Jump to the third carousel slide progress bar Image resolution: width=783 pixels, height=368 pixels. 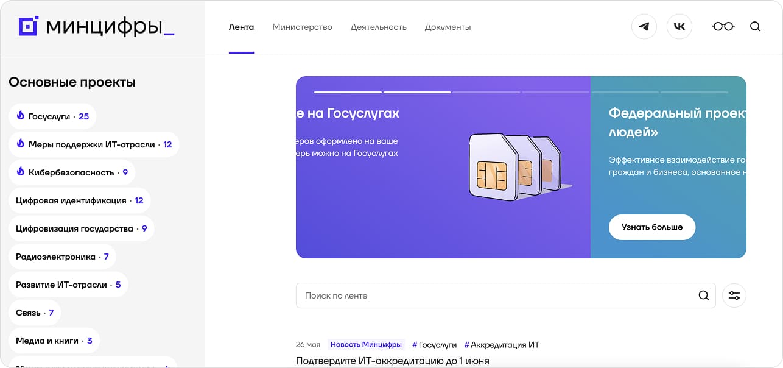[x=487, y=92]
